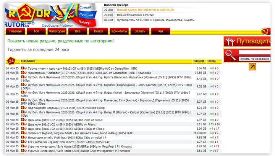Open the Чат tab

161,31
